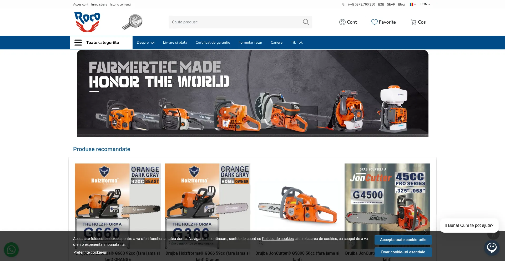Viewport: 505px width, 261px height.
Task: Click the Cauta produse search field
Action: point(235,22)
